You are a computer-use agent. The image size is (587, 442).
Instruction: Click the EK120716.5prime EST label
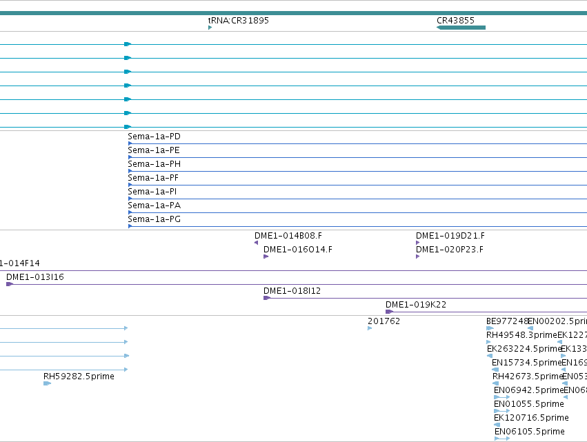tap(531, 418)
